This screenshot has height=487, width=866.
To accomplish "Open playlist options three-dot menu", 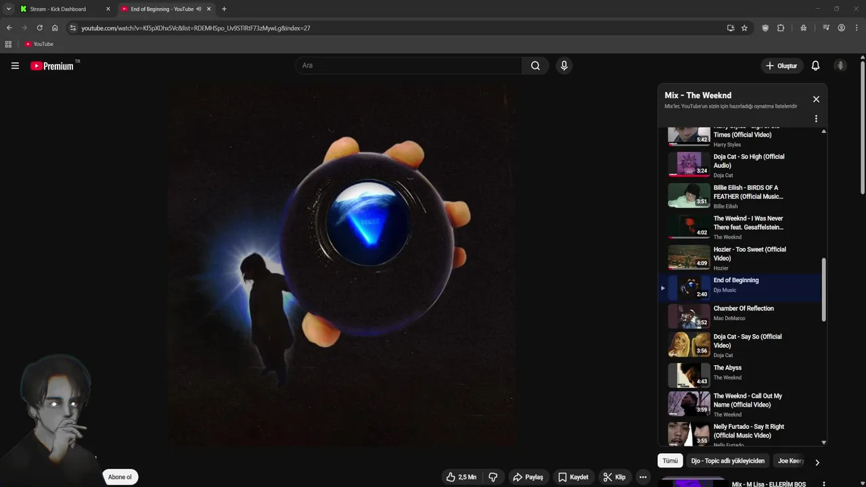I will (x=816, y=118).
